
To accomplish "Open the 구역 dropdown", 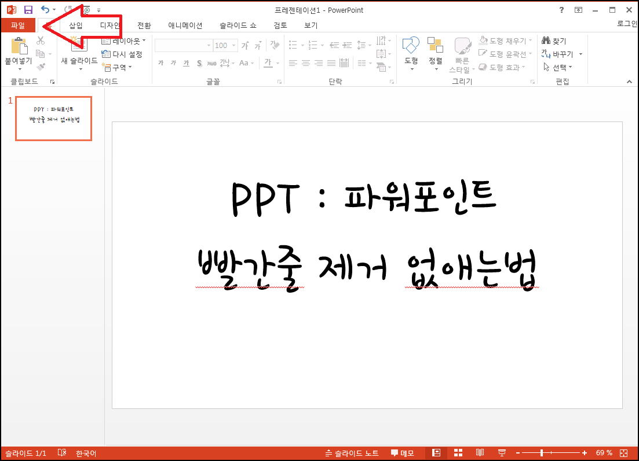I will (x=116, y=67).
